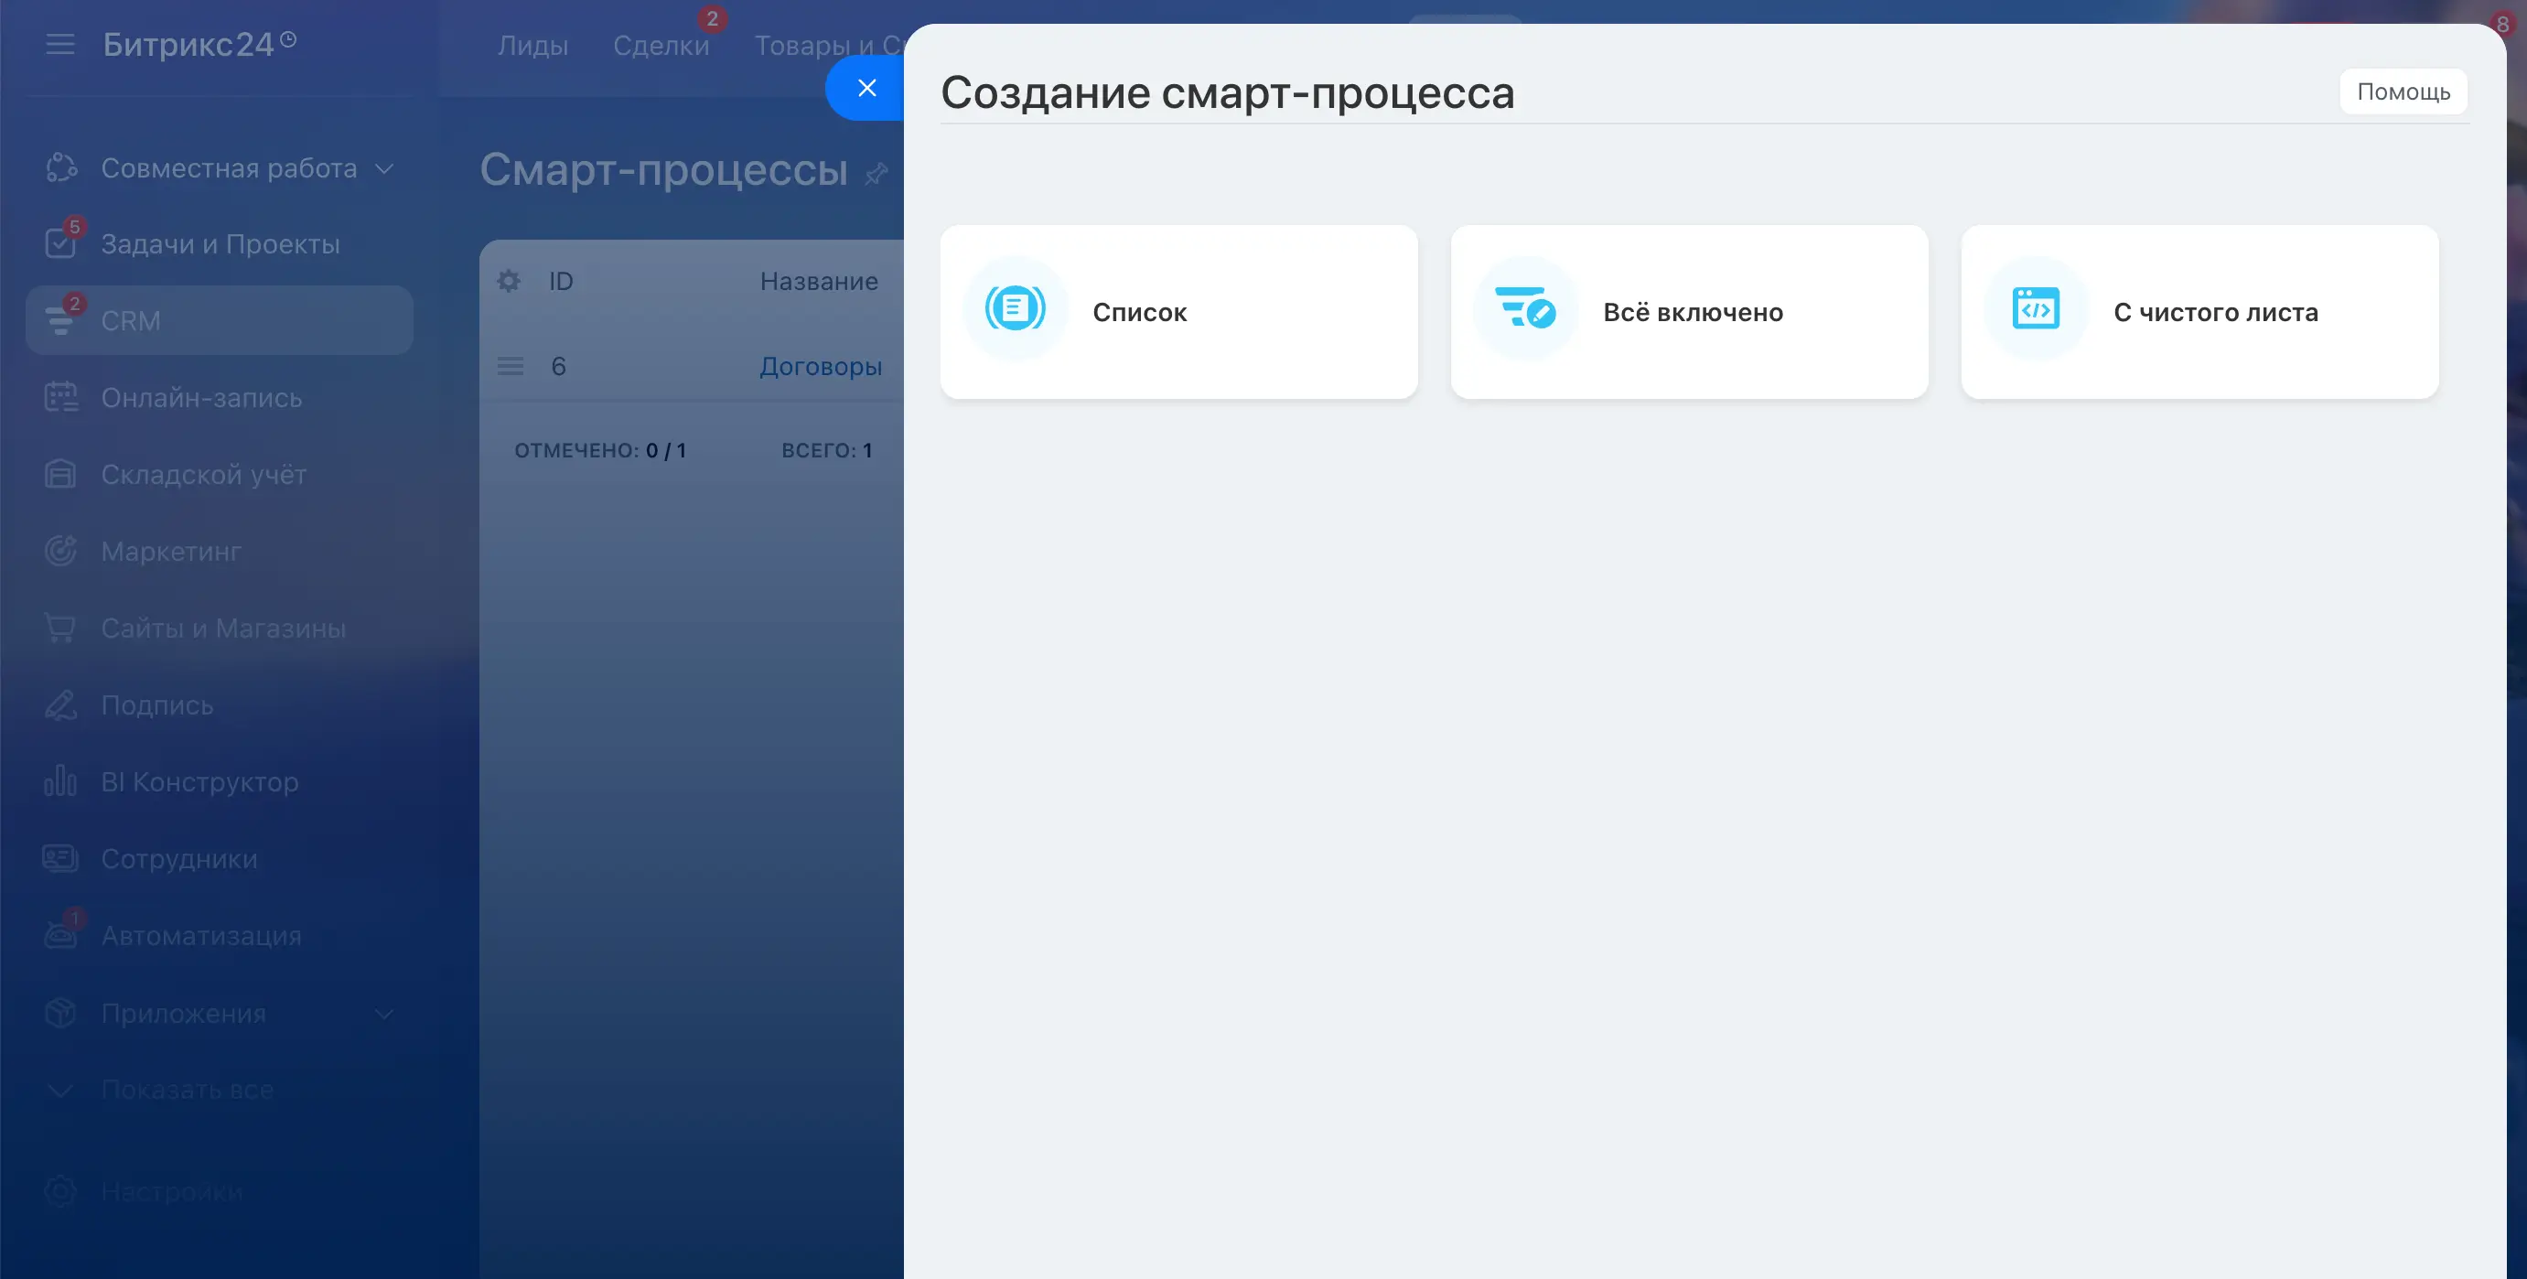Open row actions menu for Договоры

[x=511, y=367]
